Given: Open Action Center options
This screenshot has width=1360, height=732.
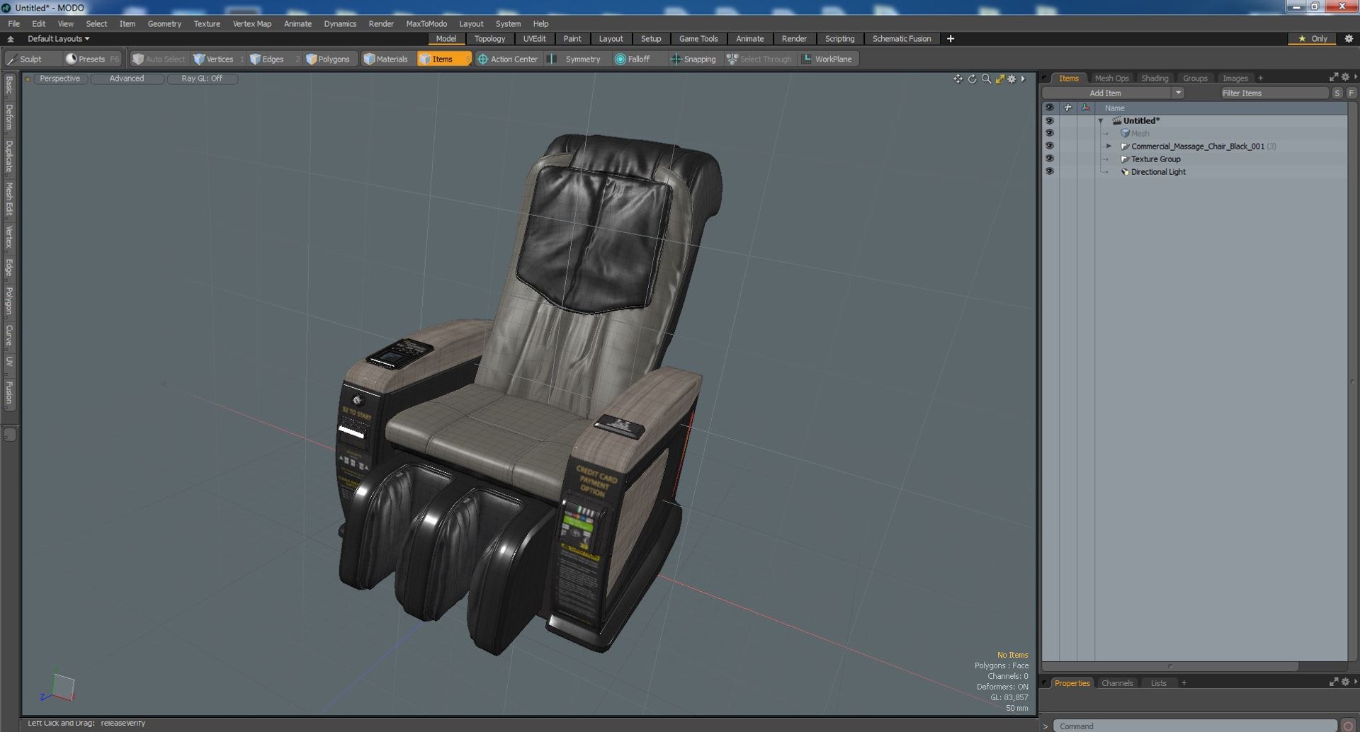Looking at the screenshot, I should tap(508, 59).
